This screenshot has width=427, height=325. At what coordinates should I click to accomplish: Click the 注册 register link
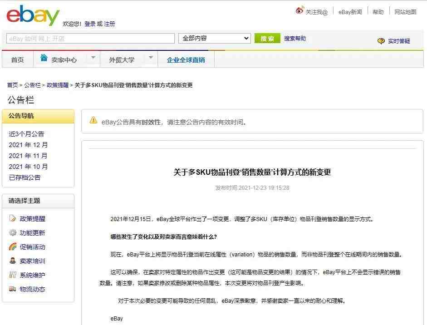click(x=109, y=24)
